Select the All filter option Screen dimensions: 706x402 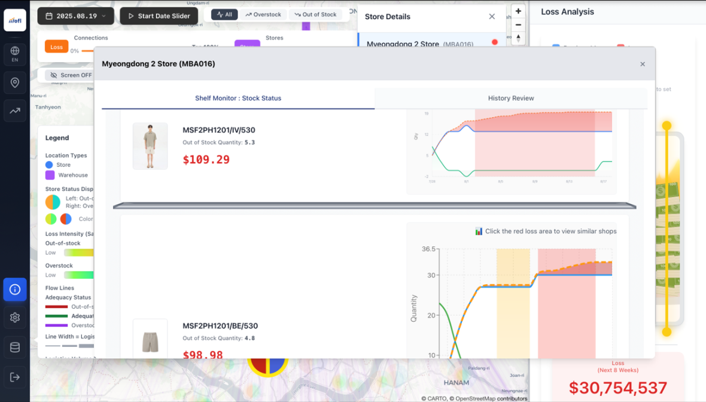tap(224, 14)
